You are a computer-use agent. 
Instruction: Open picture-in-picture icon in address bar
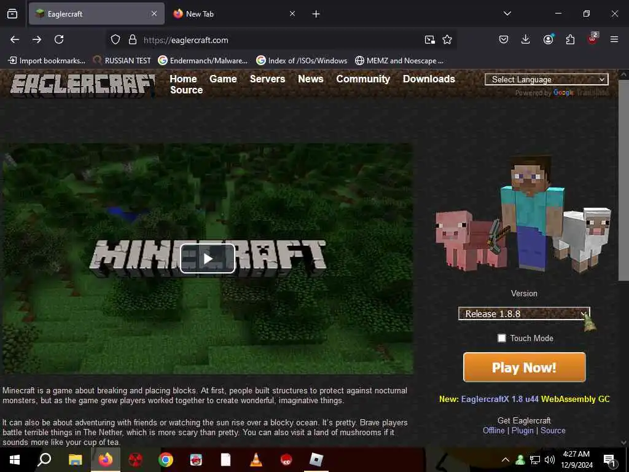tap(429, 39)
